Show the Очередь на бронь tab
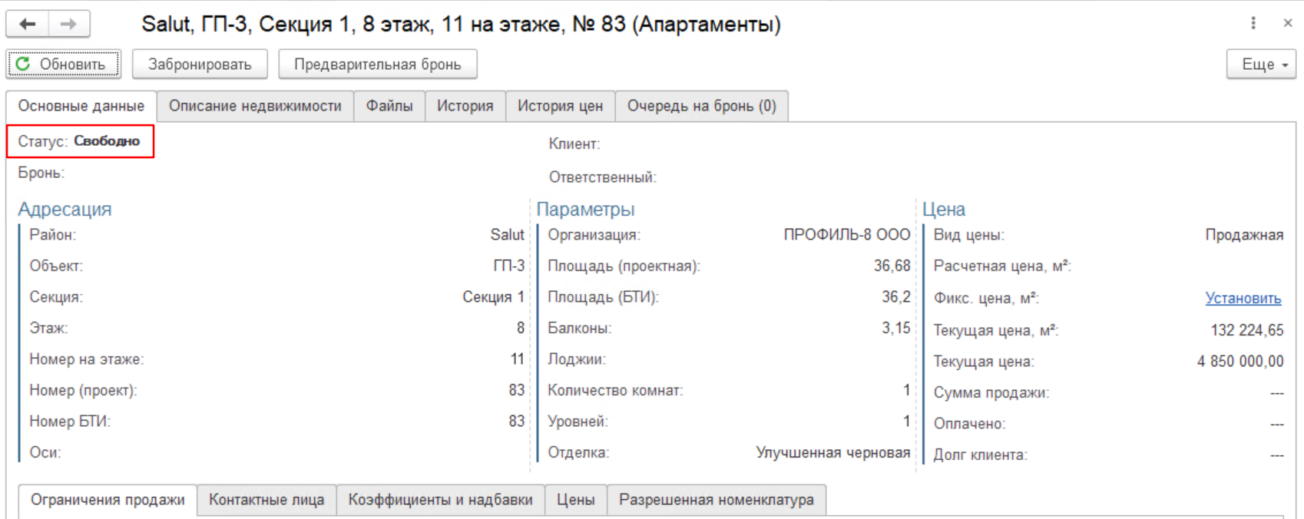The image size is (1304, 519). (701, 106)
